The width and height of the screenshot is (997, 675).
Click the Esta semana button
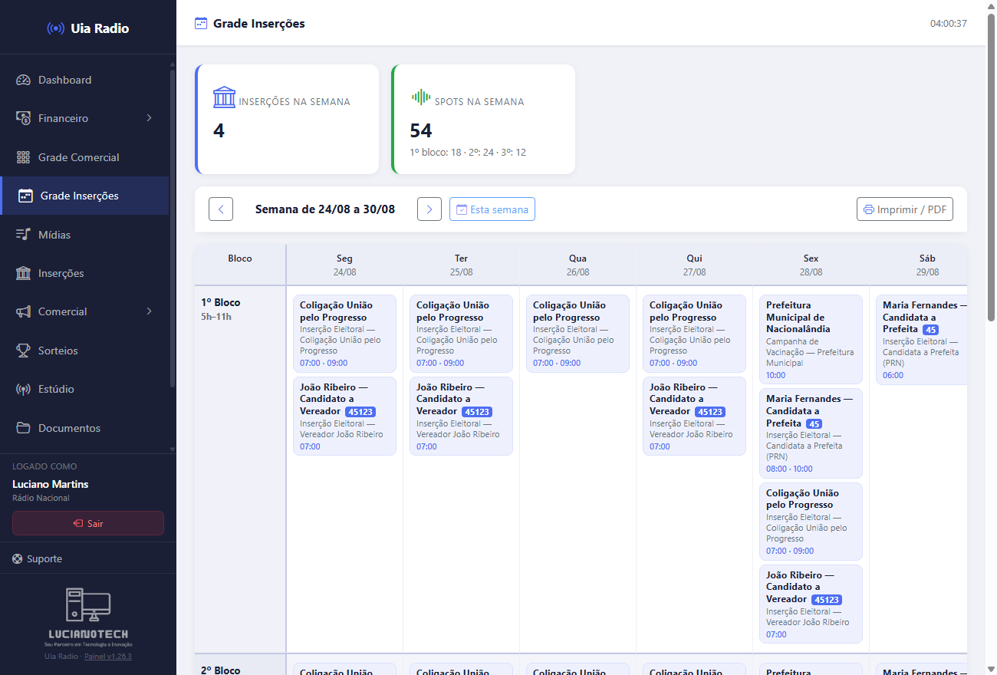[x=492, y=209]
